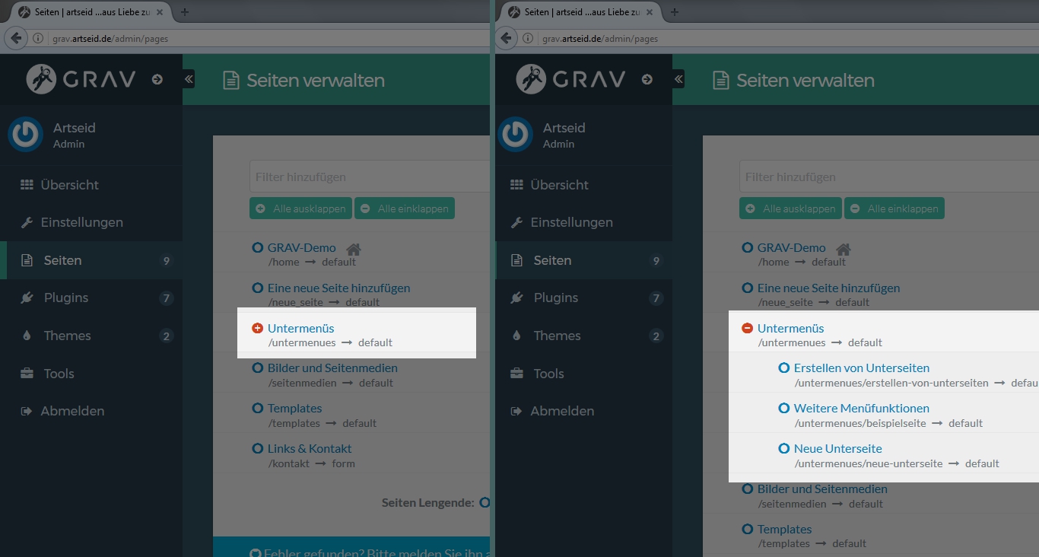
Task: Select Einstellungen in the left window's sidebar
Action: pos(81,222)
